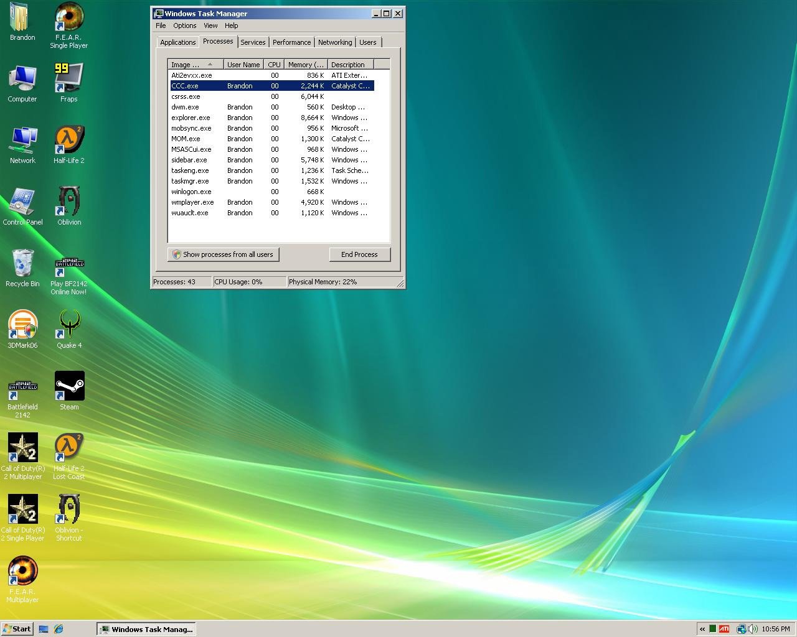Viewport: 797px width, 637px height.
Task: Click the volume speaker tray icon
Action: point(753,629)
